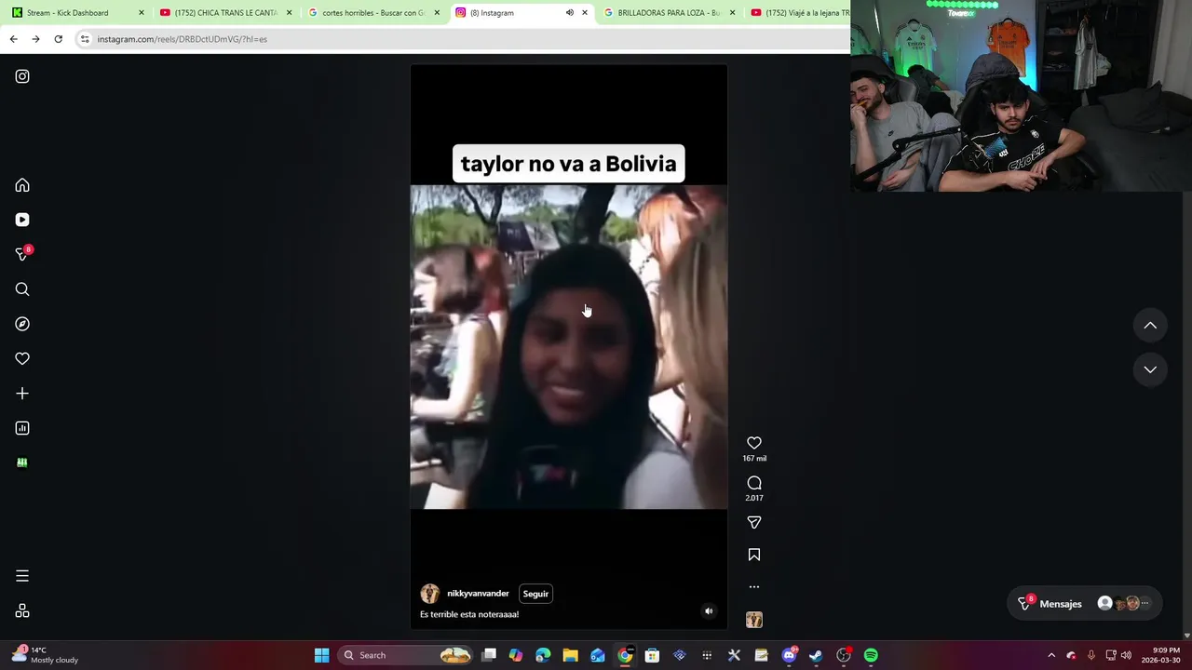Open Steam from taskbar
Viewport: 1192px width, 670px height.
pyautogui.click(x=816, y=655)
